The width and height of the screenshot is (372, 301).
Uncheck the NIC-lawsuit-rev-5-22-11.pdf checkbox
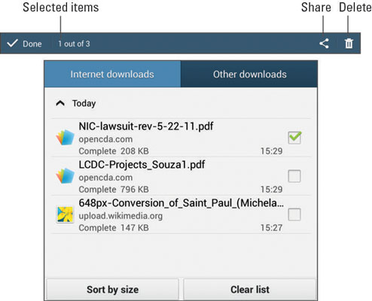coord(294,137)
